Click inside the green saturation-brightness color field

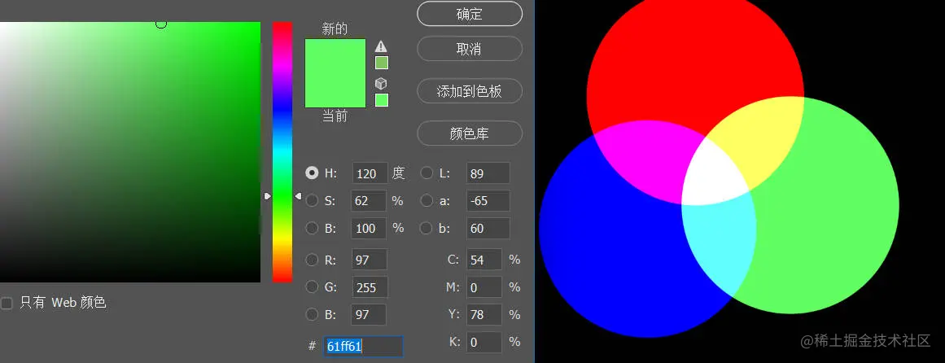(x=130, y=152)
